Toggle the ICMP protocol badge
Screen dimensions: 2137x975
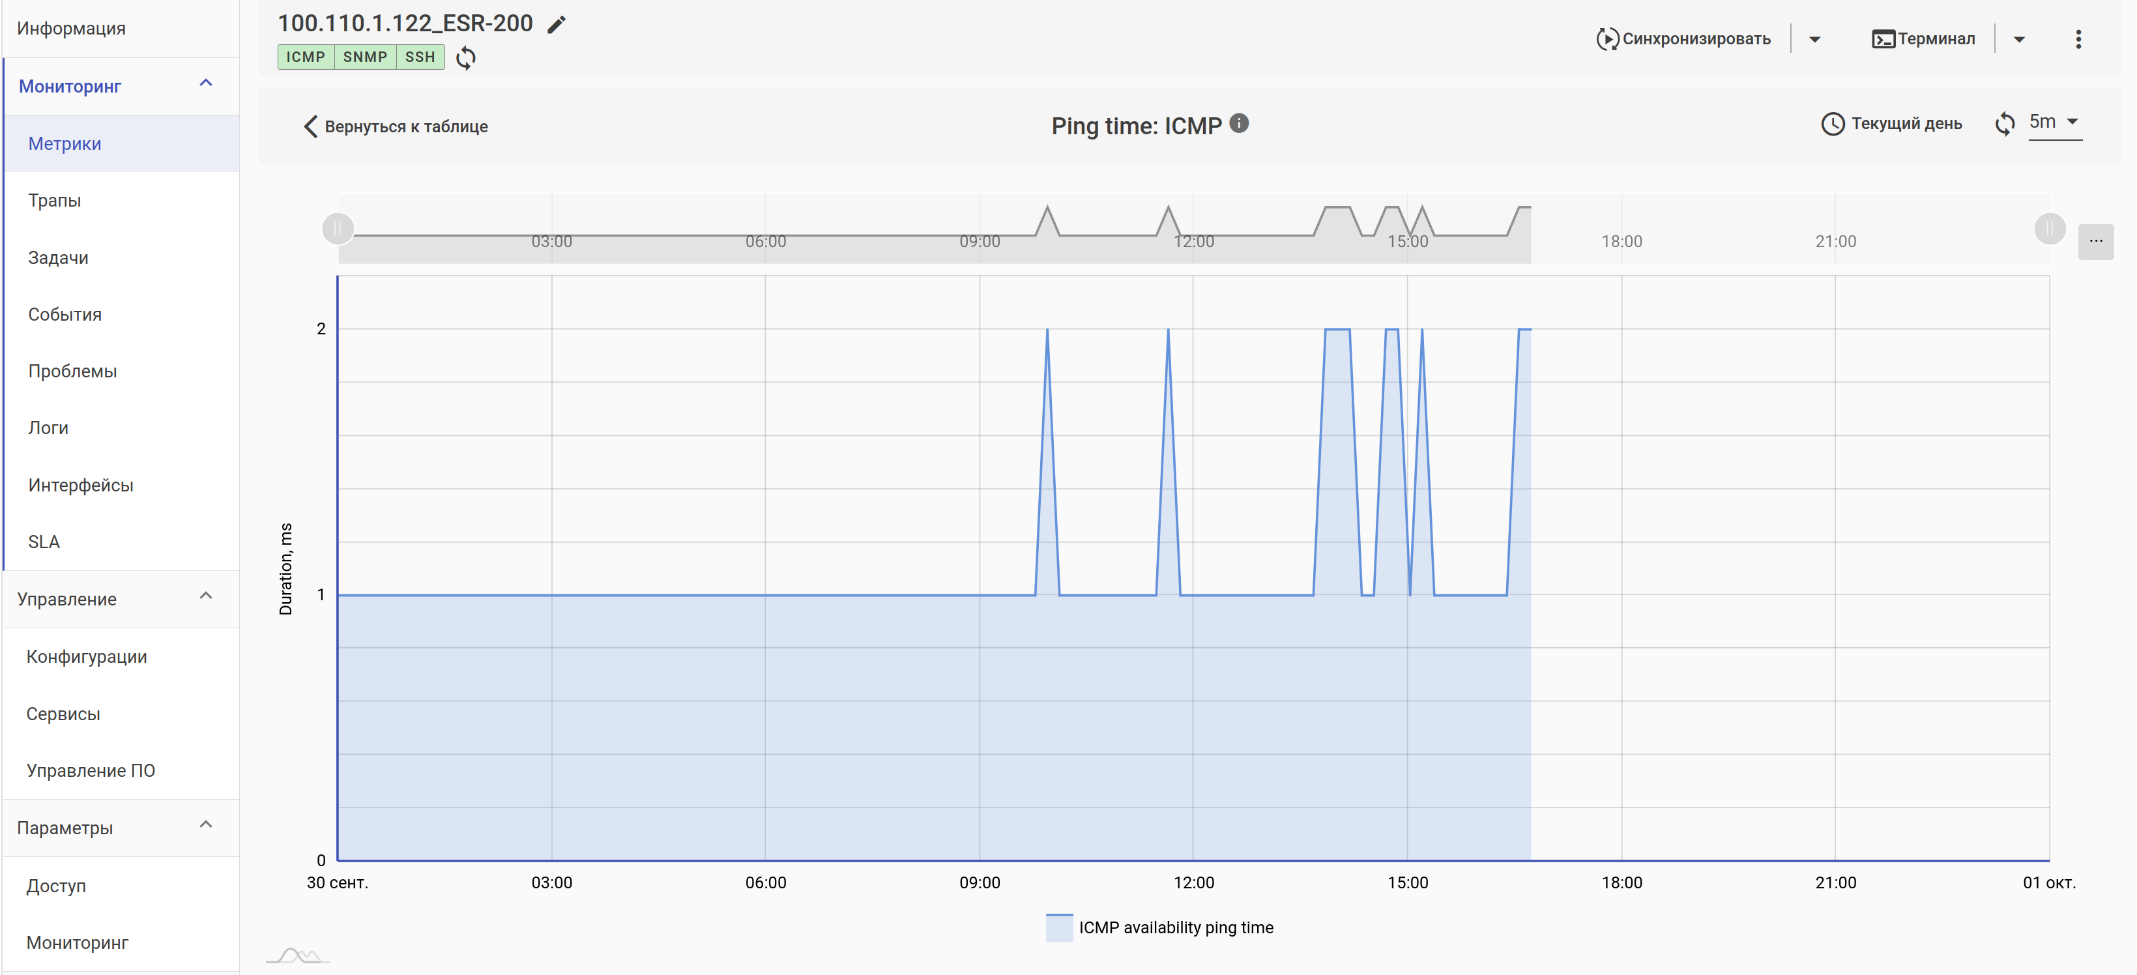(x=305, y=57)
